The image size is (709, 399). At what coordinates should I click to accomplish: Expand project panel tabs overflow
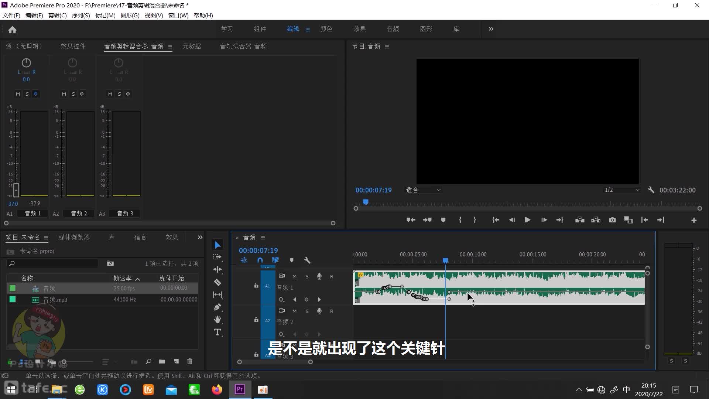click(200, 237)
